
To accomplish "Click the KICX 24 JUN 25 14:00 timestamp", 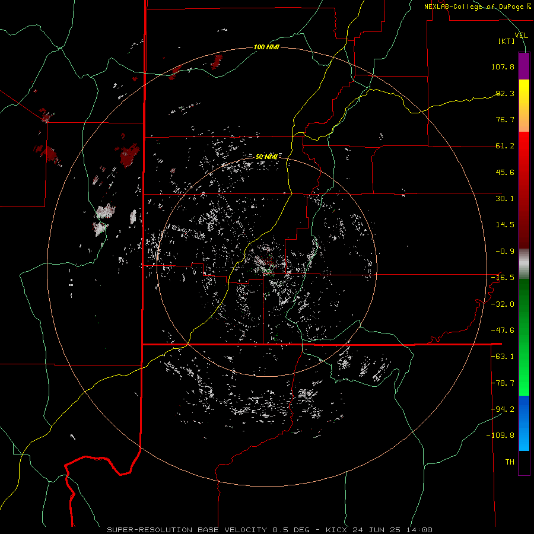I will (x=379, y=530).
